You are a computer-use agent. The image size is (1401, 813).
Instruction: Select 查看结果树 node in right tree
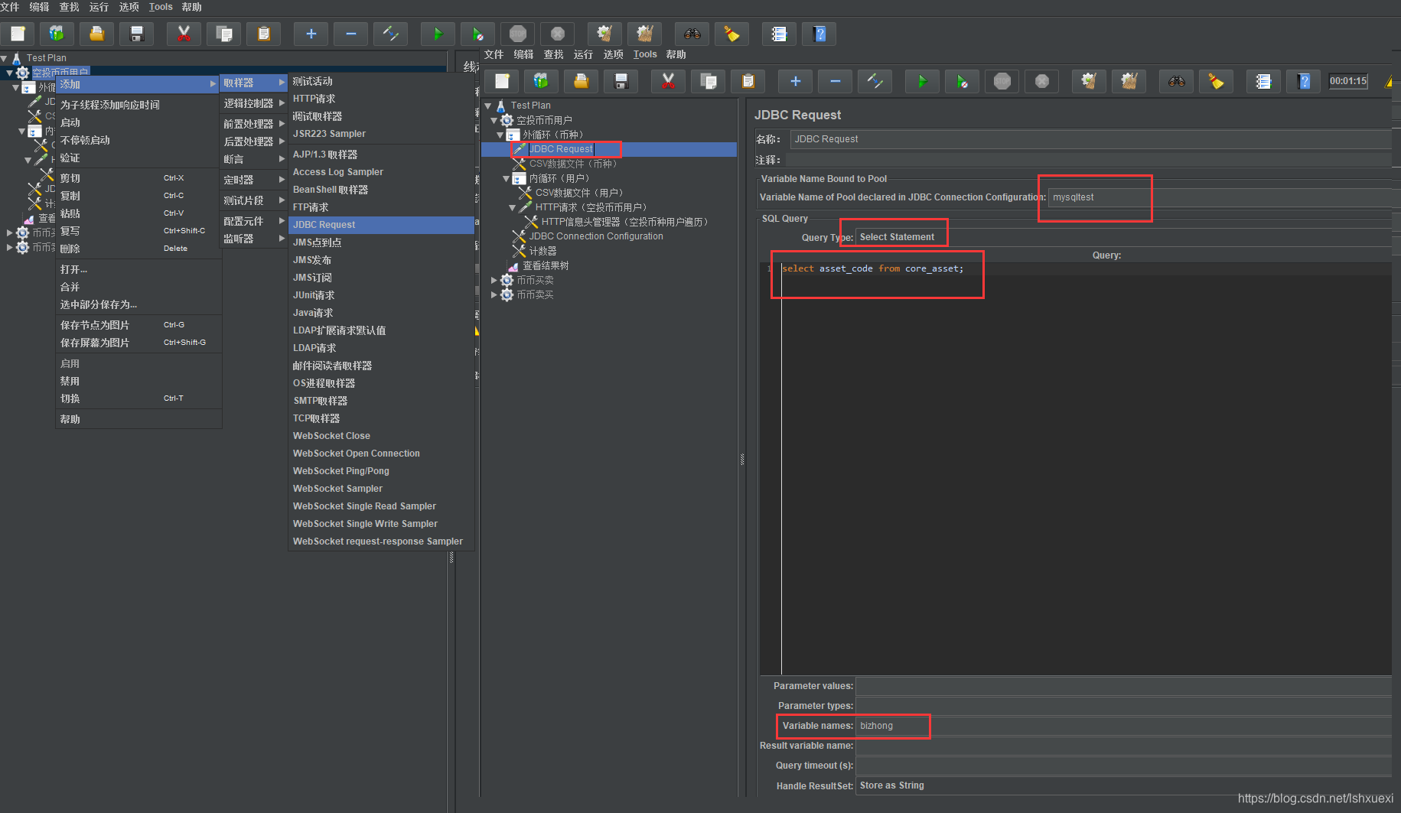546,265
